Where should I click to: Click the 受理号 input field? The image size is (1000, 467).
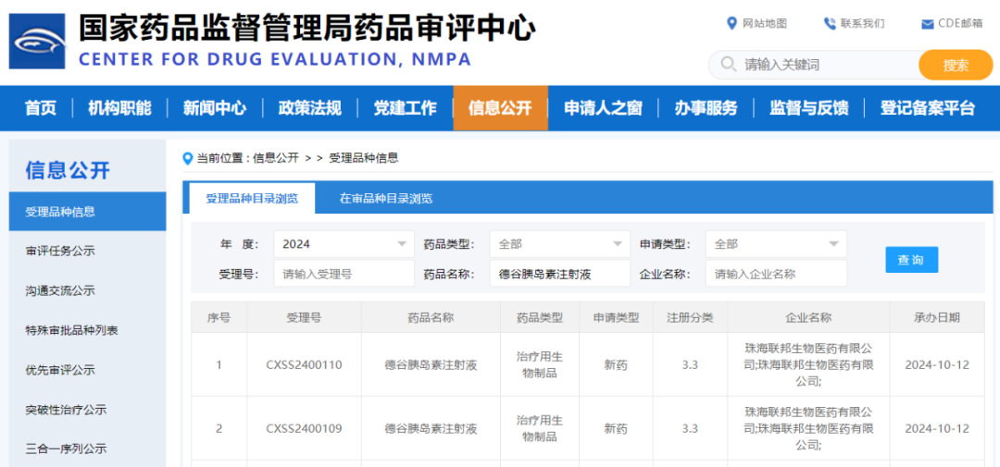point(344,274)
